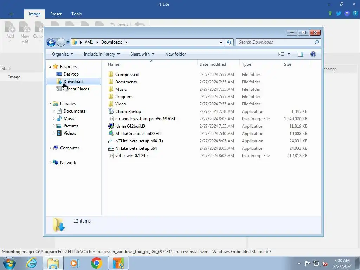The height and width of the screenshot is (270, 360).
Task: Select the idman642build3 application icon
Action: (111, 126)
